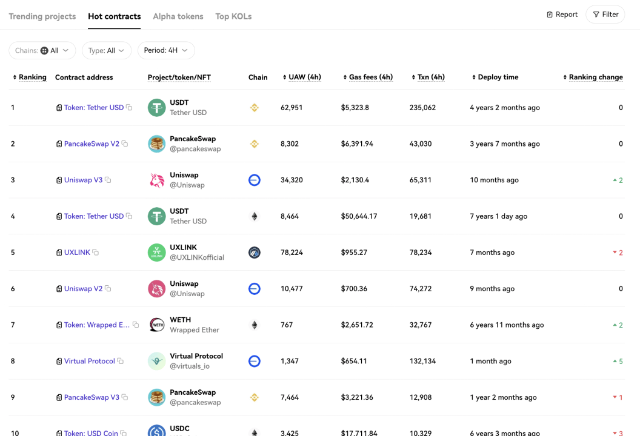Open the Period: 4H dropdown
This screenshot has height=436, width=640.
166,51
